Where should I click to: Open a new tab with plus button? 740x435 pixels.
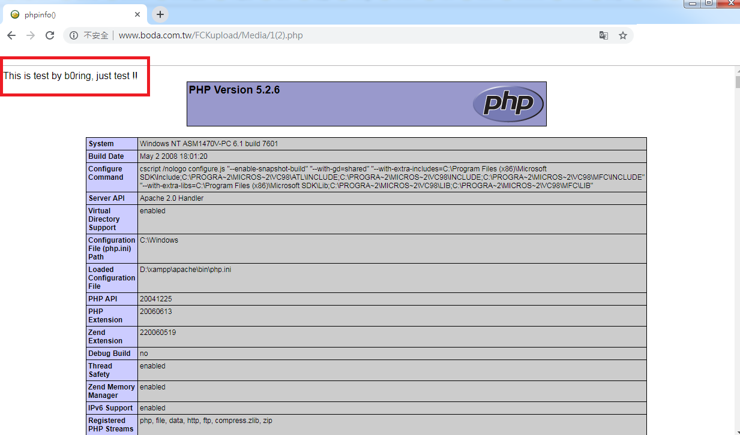[x=160, y=14]
